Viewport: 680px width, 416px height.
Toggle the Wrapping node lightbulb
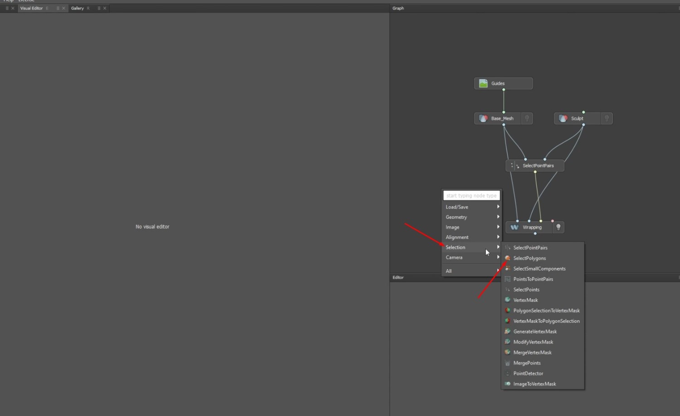point(559,227)
